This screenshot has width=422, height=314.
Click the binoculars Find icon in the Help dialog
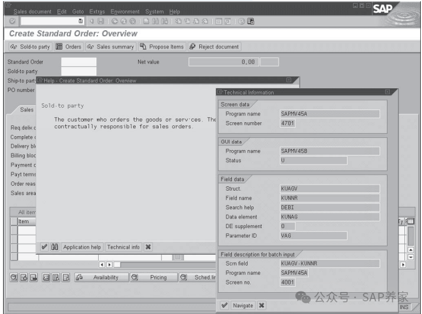54,247
